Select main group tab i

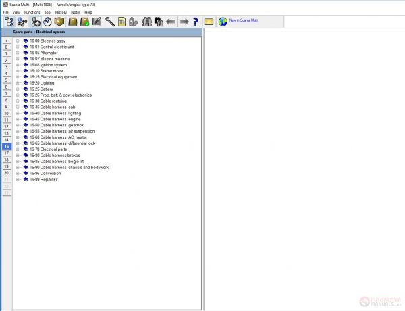pyautogui.click(x=7, y=41)
